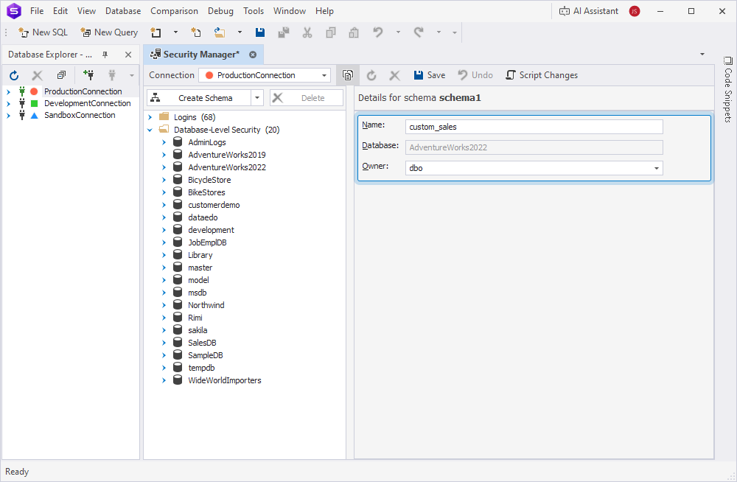
Task: Open the Database menu
Action: (122, 10)
